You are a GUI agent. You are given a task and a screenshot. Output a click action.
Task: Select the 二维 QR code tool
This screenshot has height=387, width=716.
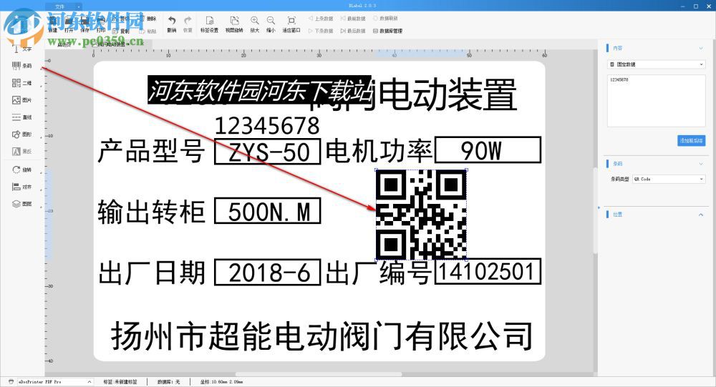[21, 83]
